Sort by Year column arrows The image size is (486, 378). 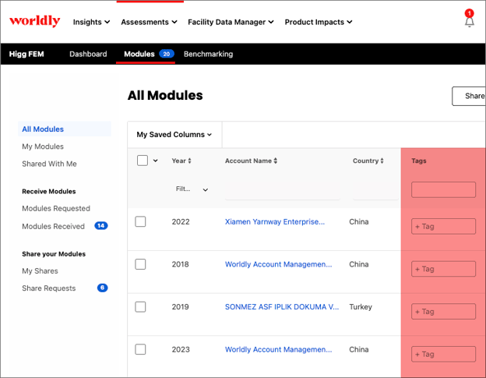pos(189,161)
